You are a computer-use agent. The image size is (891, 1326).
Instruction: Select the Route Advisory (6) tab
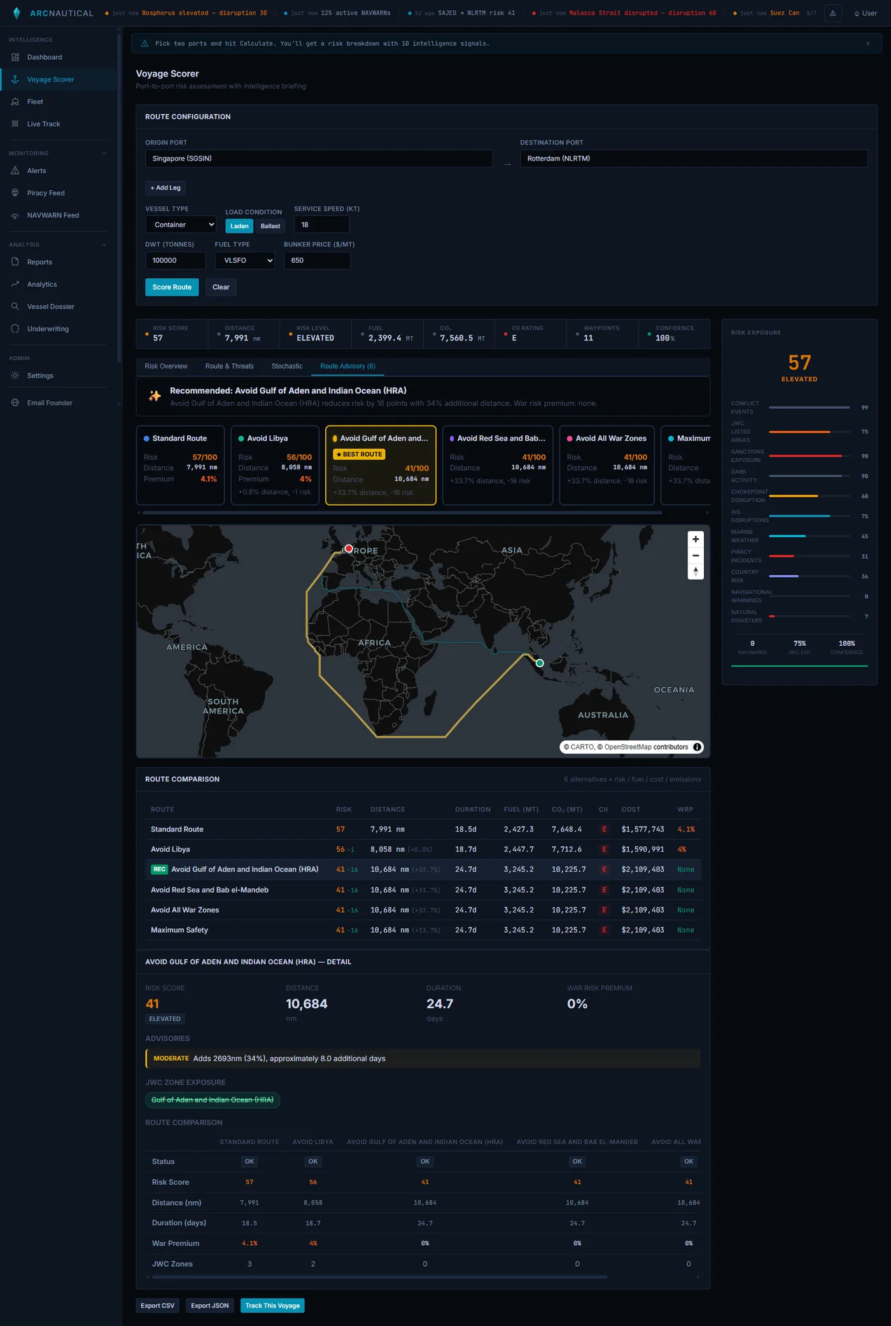tap(348, 366)
